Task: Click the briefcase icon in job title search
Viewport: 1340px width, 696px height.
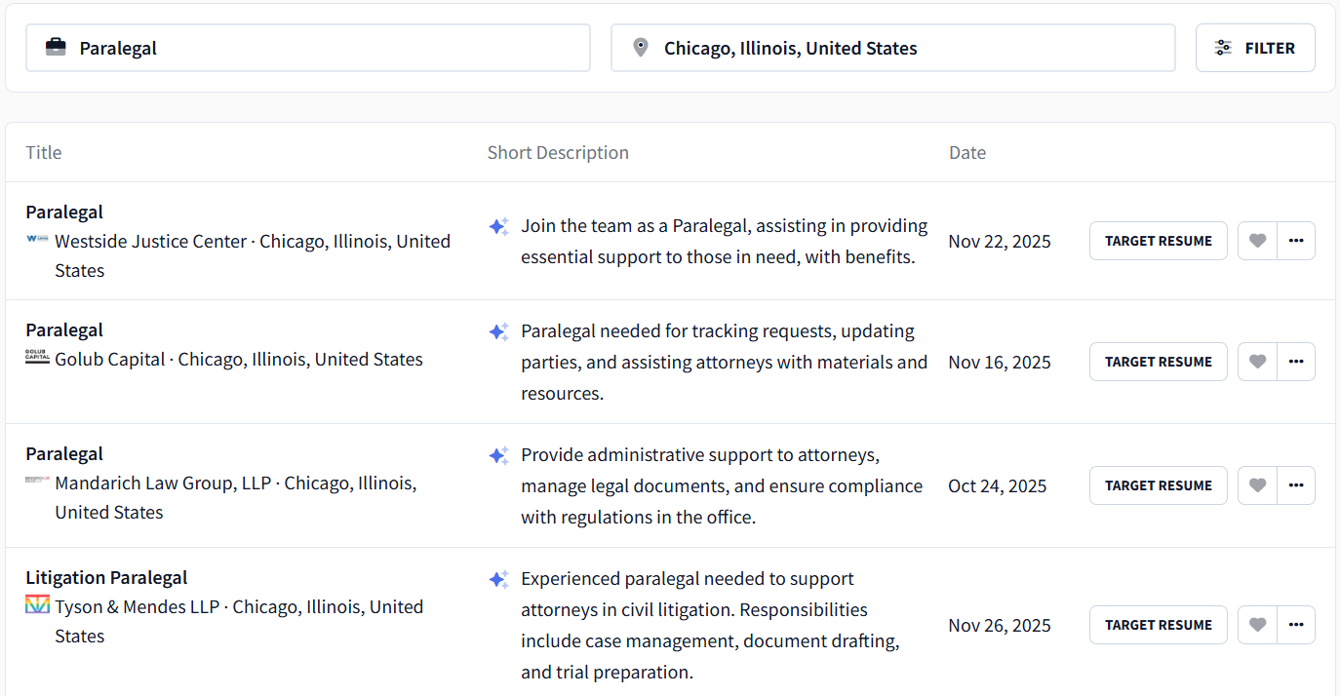Action: (x=56, y=47)
